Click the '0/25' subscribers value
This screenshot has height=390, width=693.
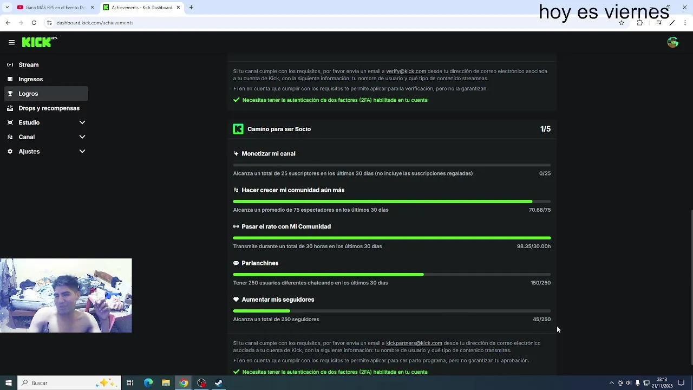coord(545,173)
